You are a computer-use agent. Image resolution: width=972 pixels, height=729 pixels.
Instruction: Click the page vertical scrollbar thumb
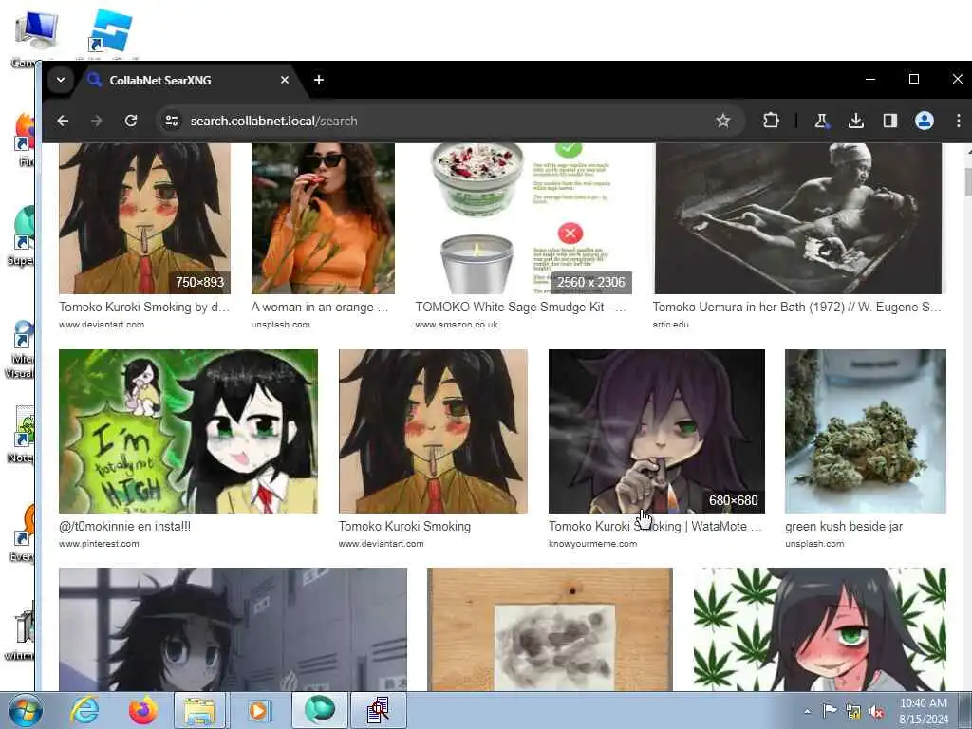pyautogui.click(x=968, y=181)
